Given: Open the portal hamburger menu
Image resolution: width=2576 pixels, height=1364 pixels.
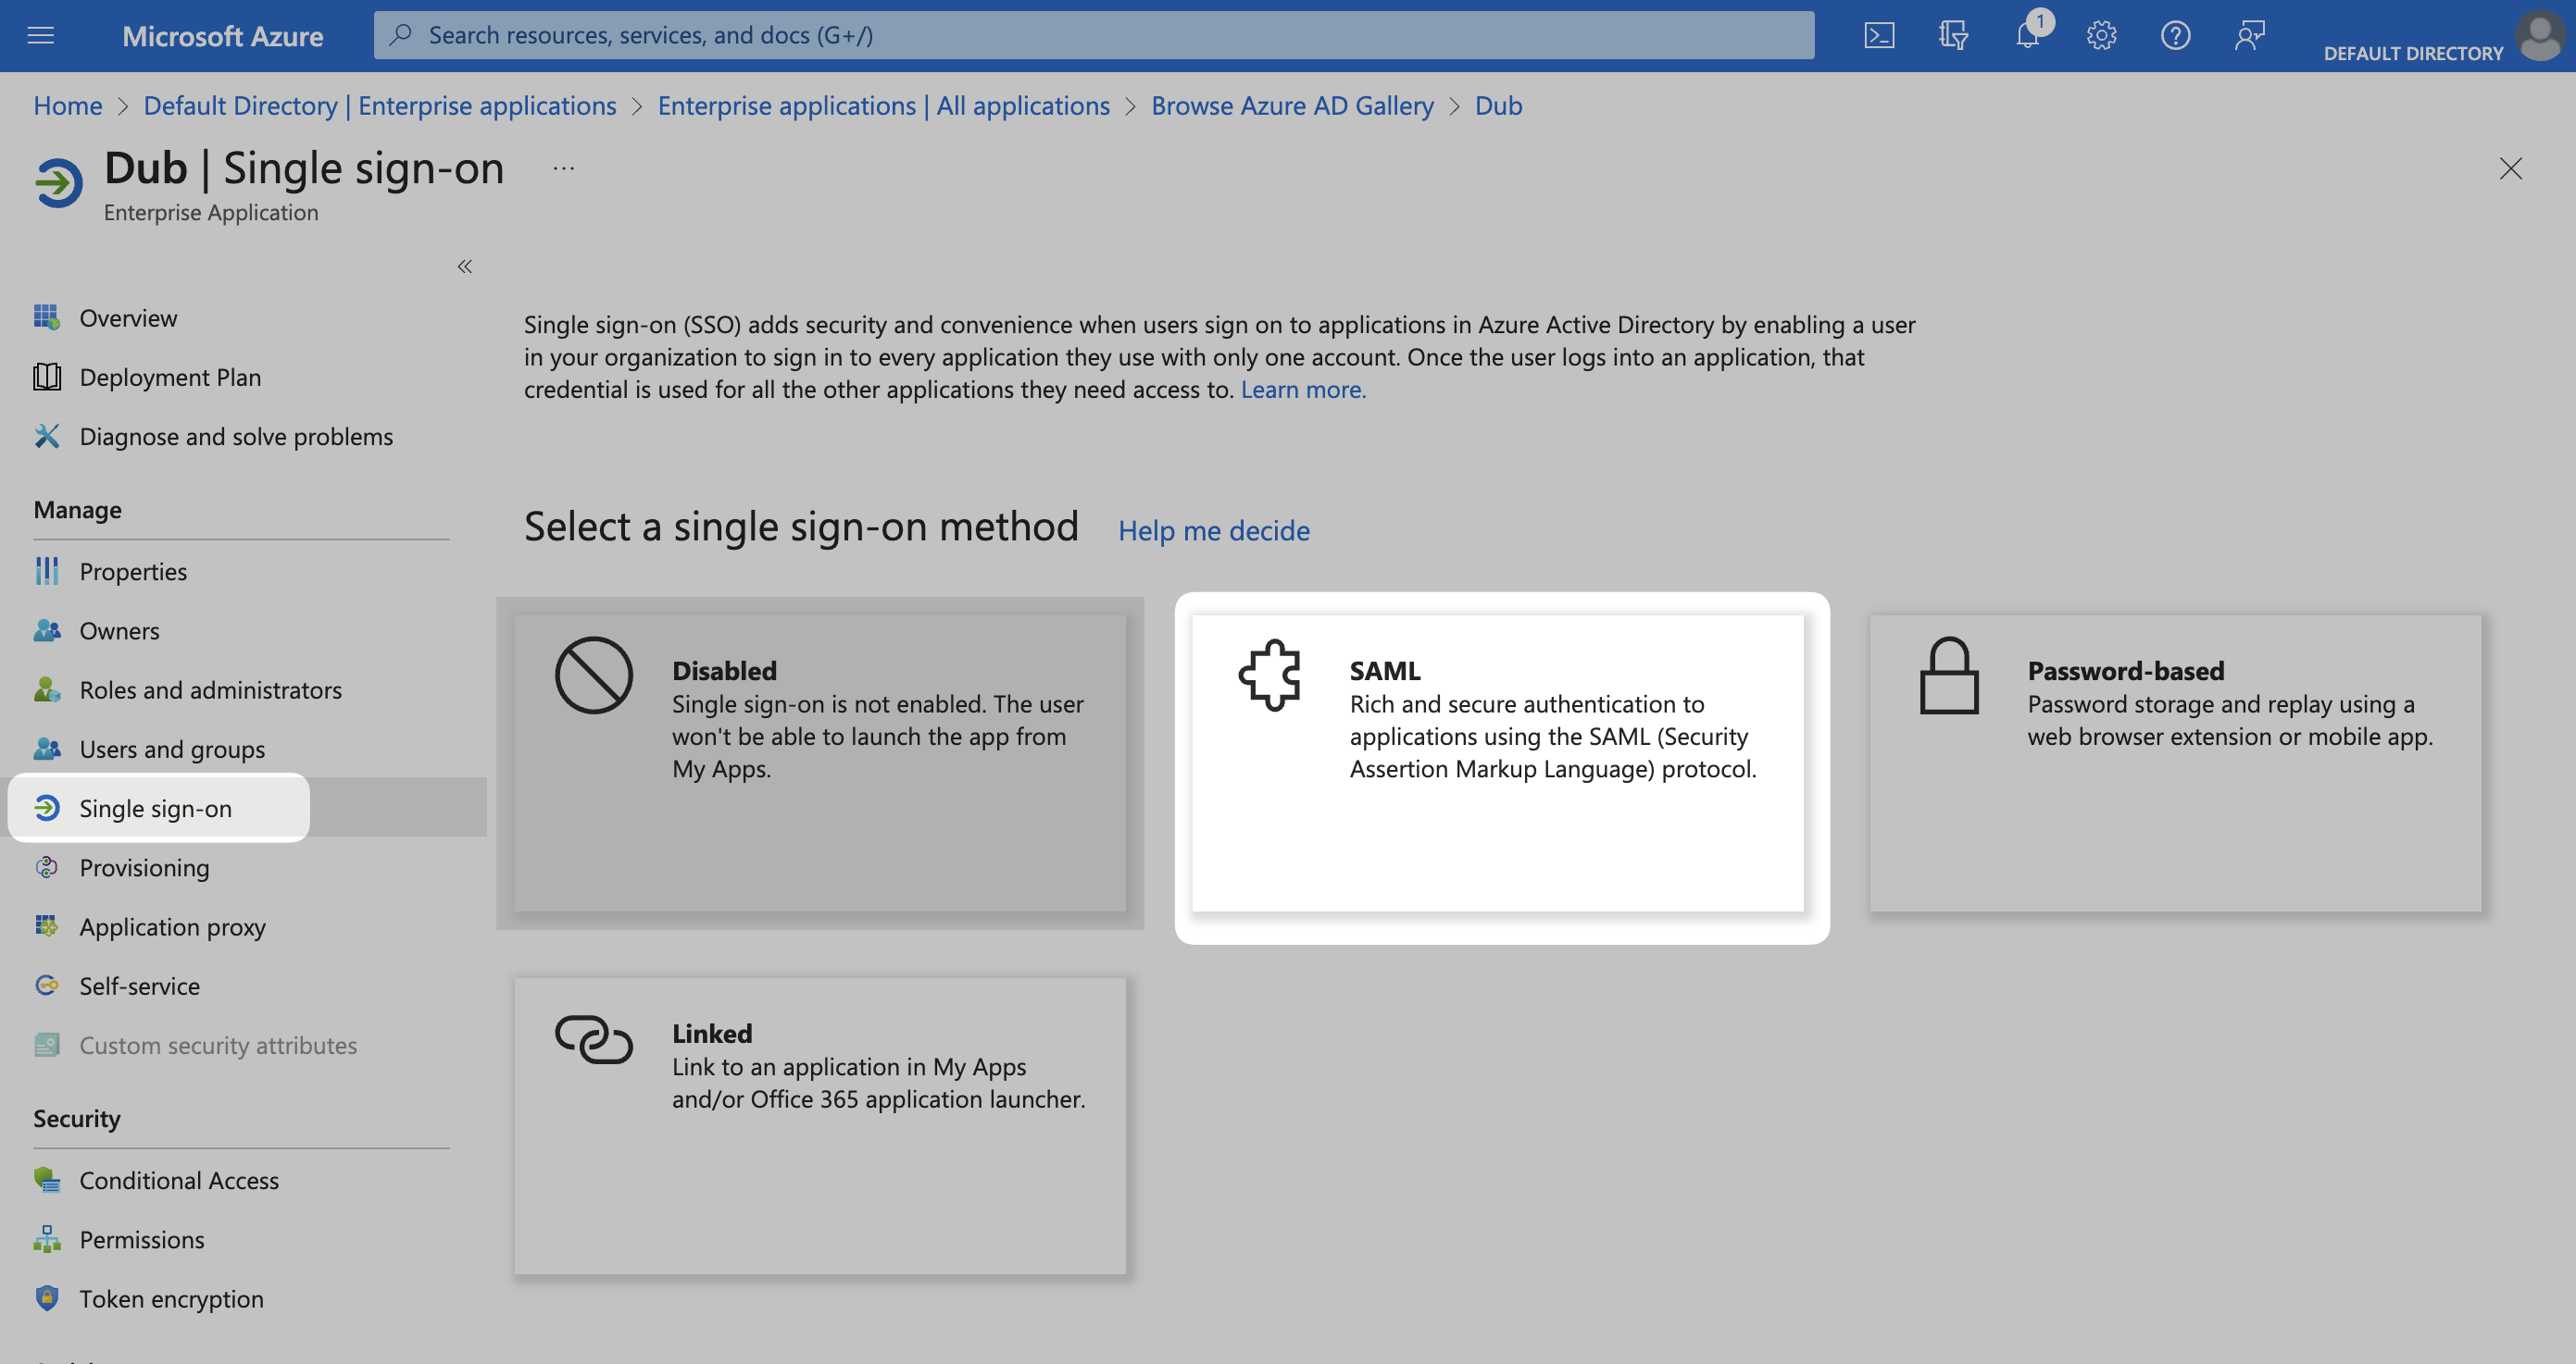Looking at the screenshot, I should pos(40,35).
